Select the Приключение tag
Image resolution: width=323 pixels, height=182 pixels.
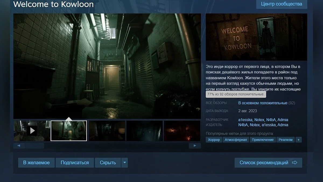(263, 140)
